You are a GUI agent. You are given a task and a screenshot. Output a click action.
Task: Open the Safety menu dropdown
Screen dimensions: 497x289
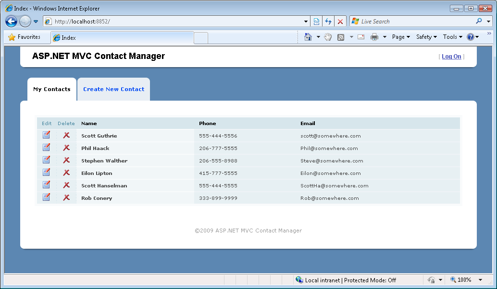coord(426,37)
